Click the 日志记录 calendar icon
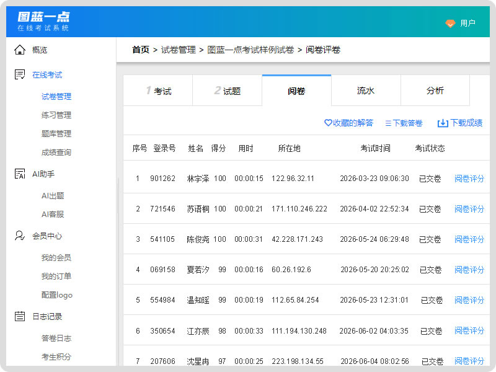 [20, 316]
